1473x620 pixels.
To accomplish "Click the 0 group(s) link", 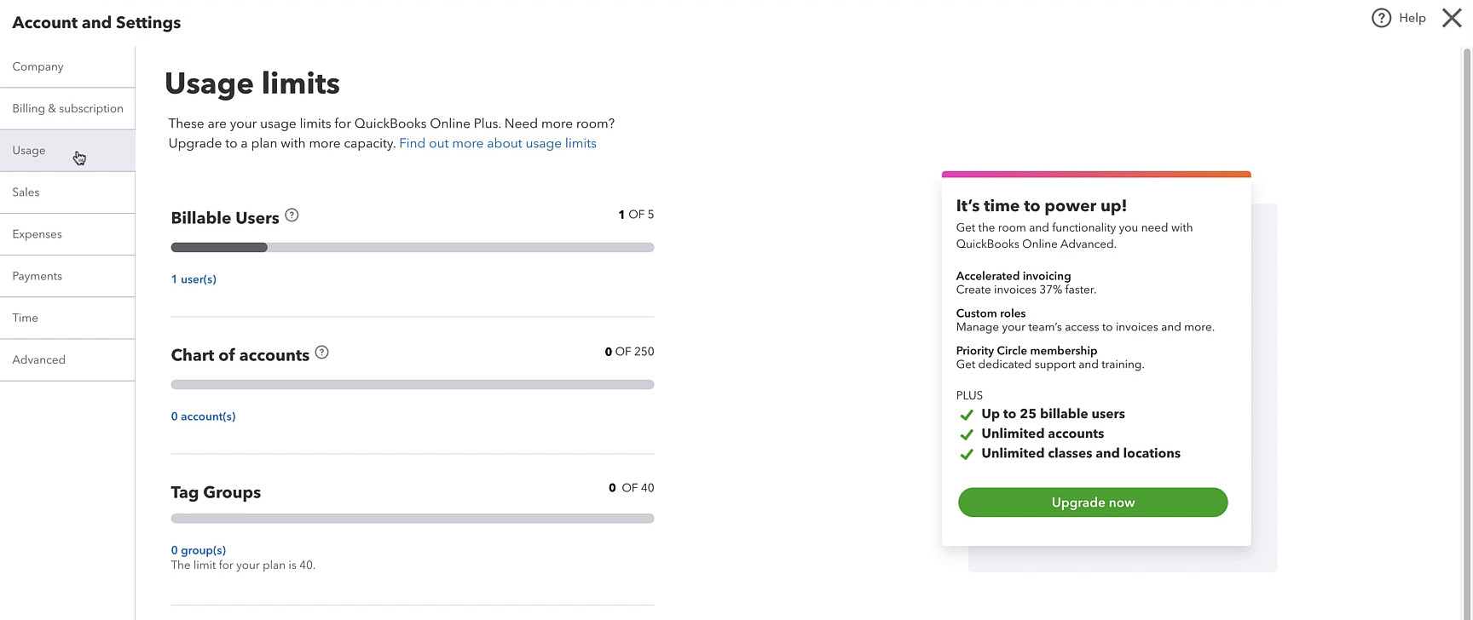I will (199, 550).
